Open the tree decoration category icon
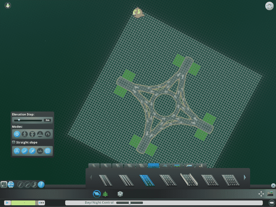The width and height of the screenshot is (276, 207). 106,194
